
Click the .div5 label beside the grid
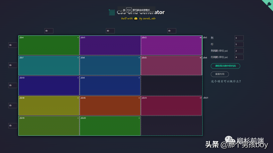[x=205, y=37]
